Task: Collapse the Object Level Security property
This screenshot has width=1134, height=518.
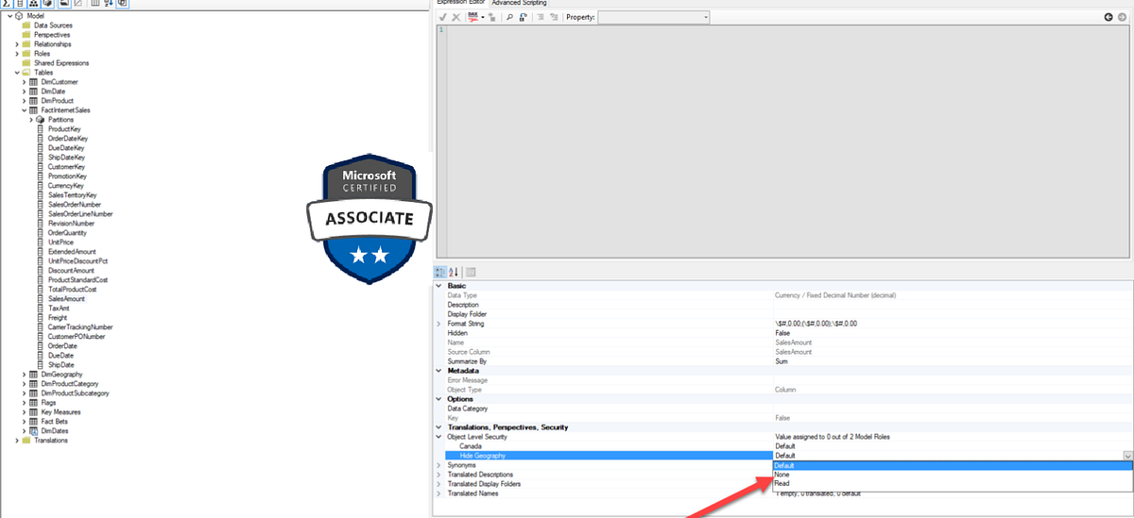Action: [438, 437]
